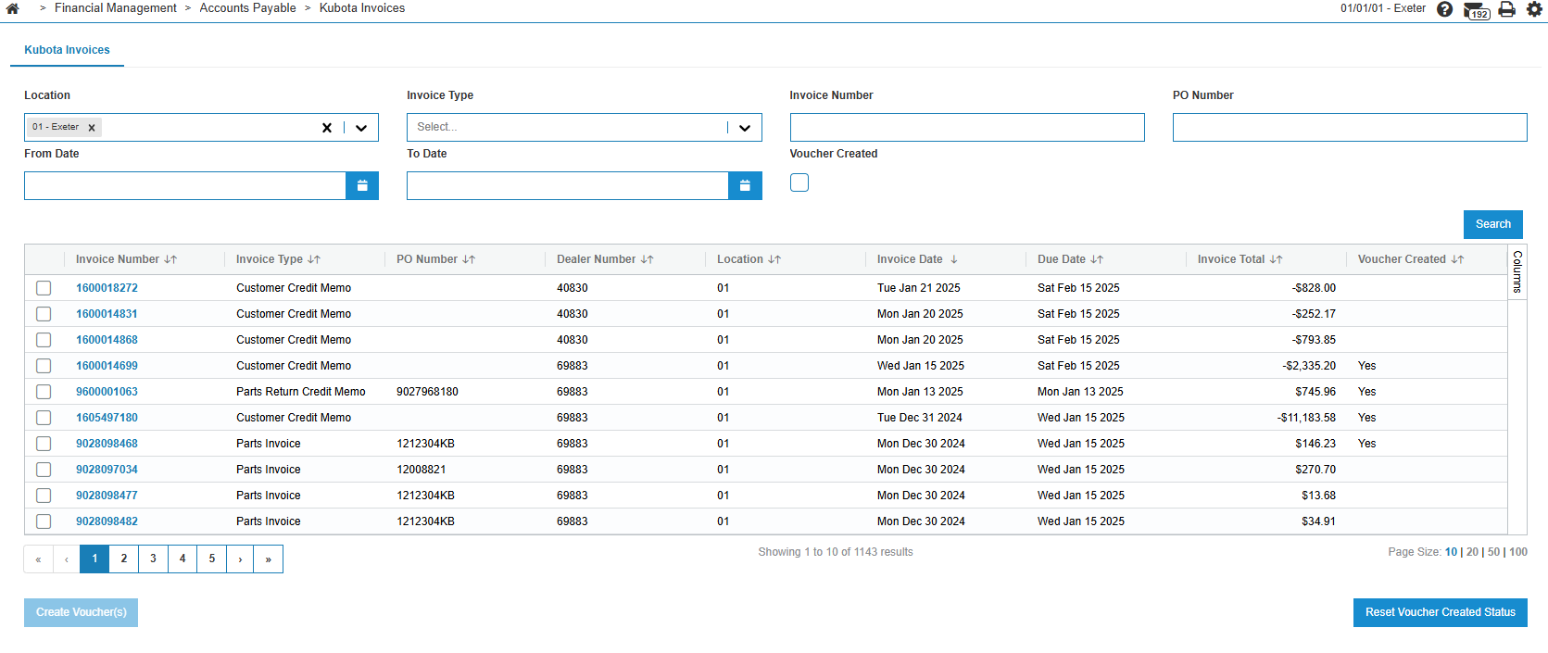Go to page 3 of results

[153, 559]
